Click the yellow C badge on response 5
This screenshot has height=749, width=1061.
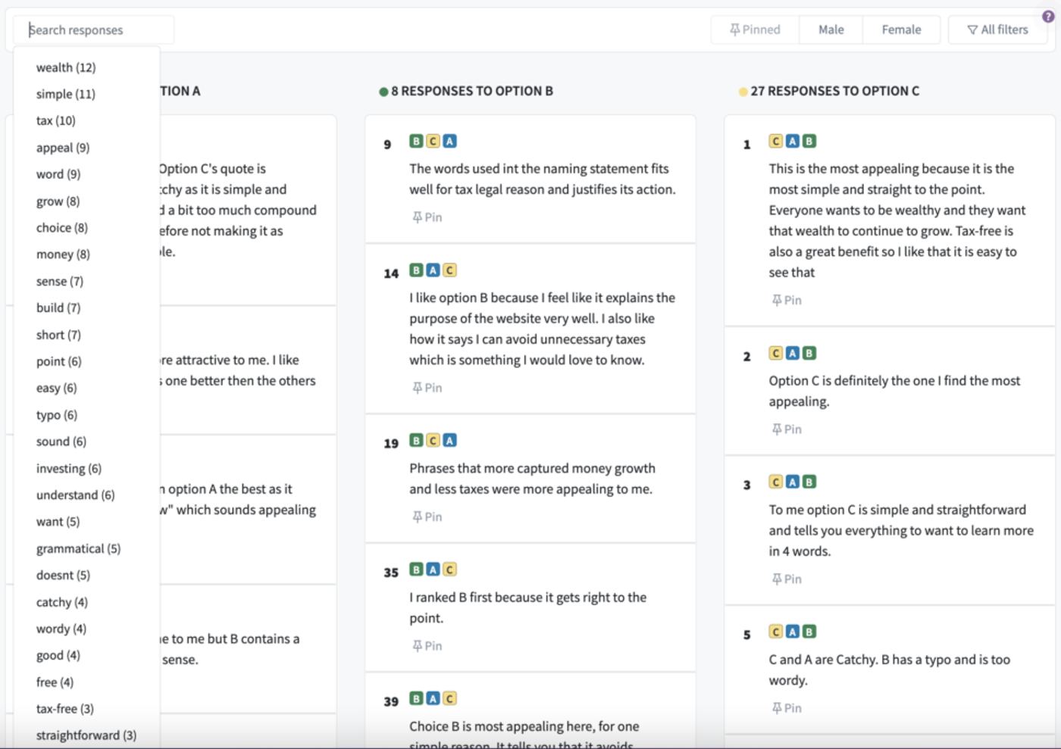point(775,632)
